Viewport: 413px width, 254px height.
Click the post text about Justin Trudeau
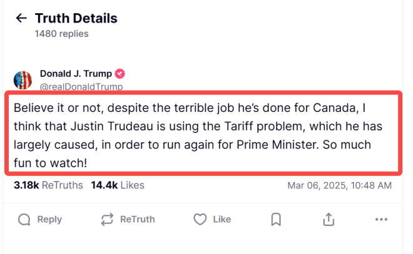click(198, 135)
